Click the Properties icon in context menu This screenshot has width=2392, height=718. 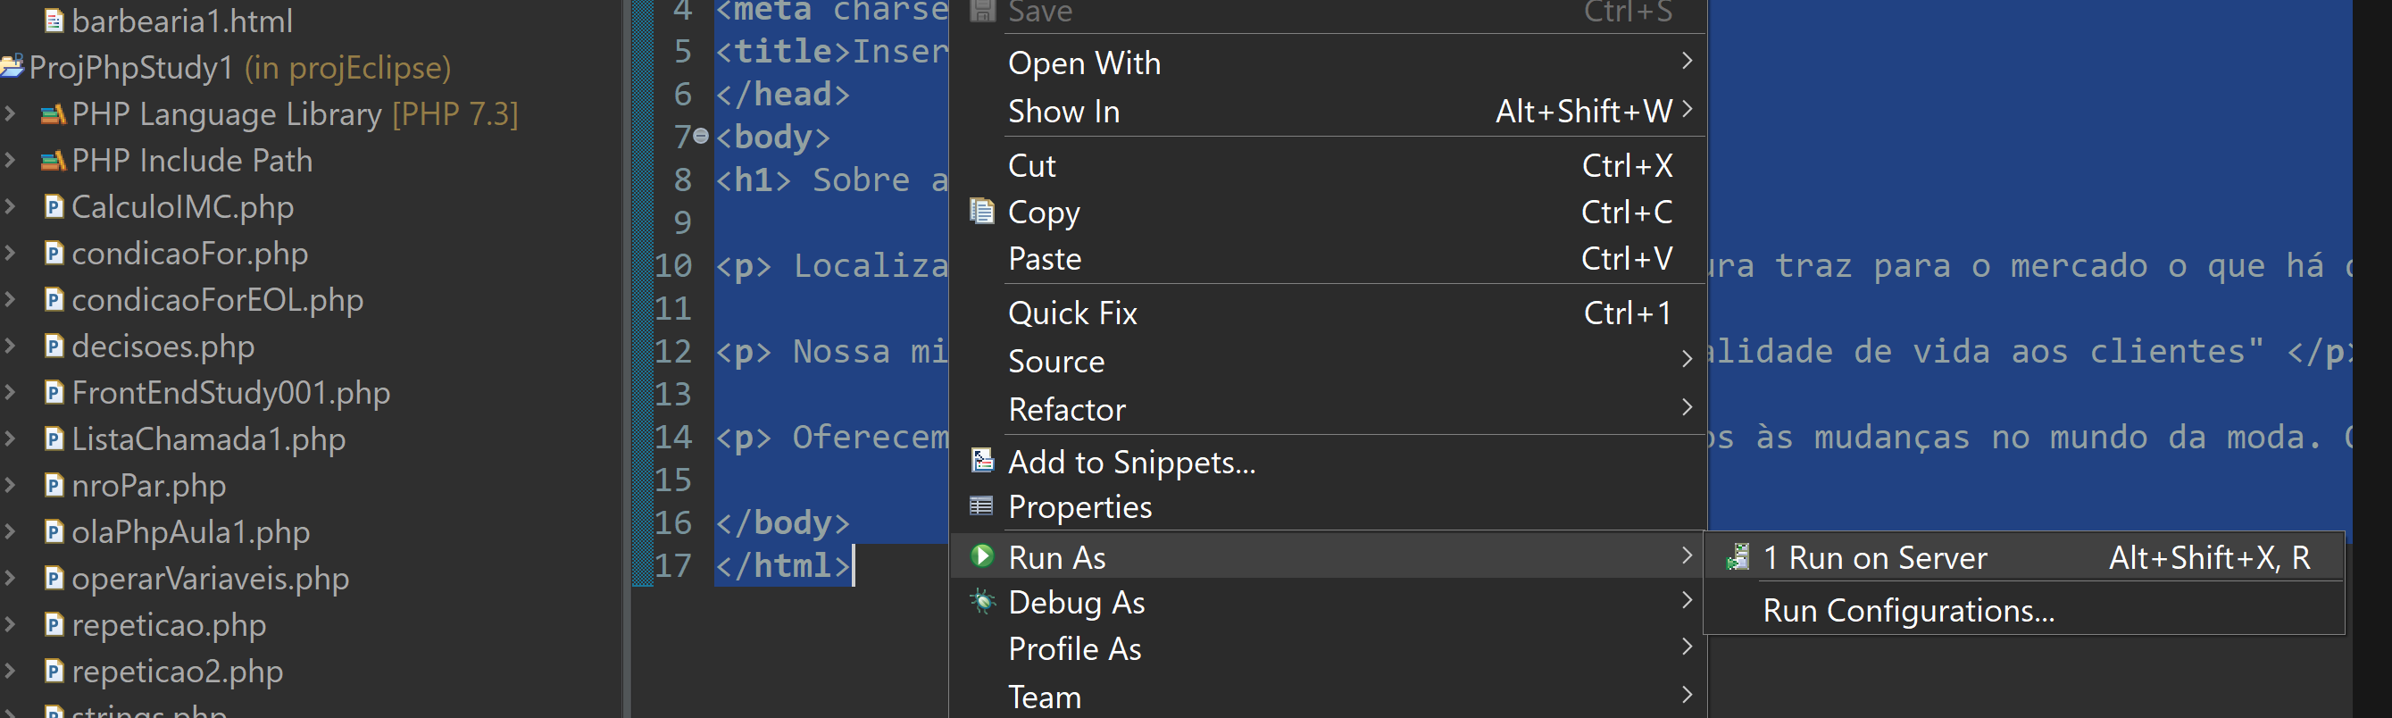981,506
